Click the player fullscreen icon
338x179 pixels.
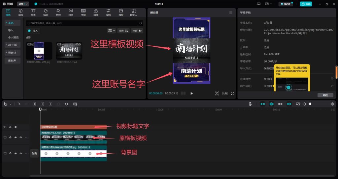tap(232, 93)
